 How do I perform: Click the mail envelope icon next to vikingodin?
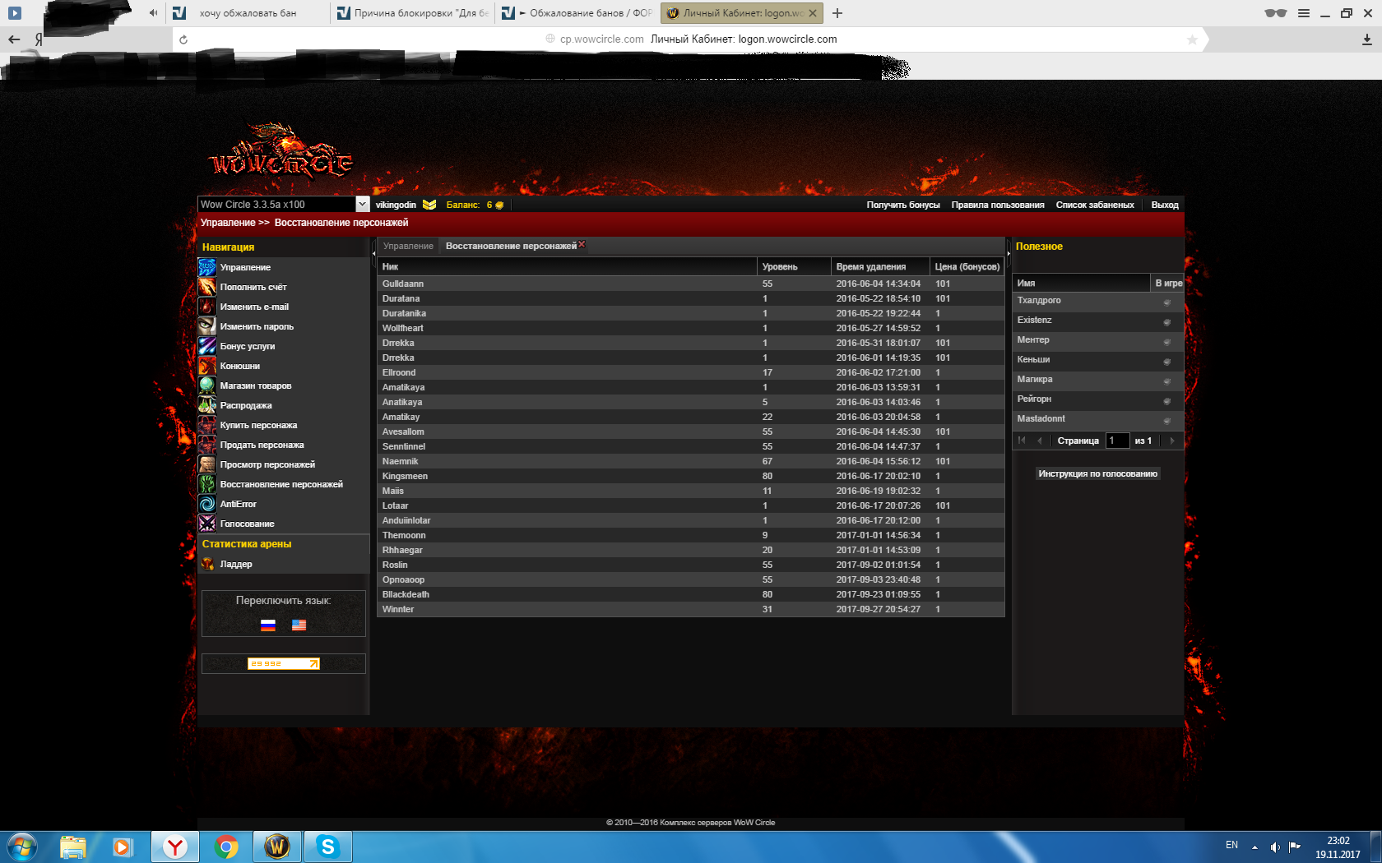point(429,205)
